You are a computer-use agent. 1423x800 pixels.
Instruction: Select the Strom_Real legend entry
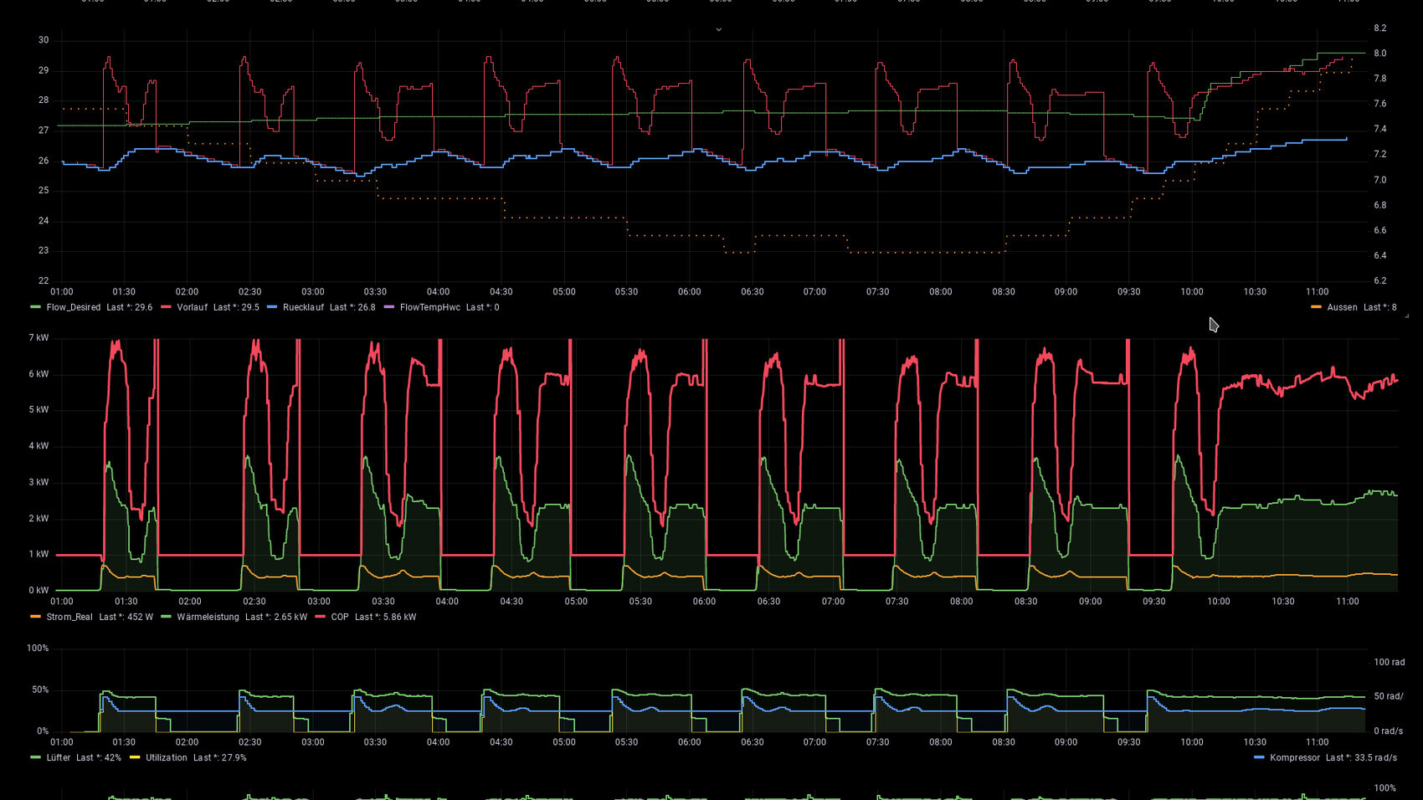69,617
